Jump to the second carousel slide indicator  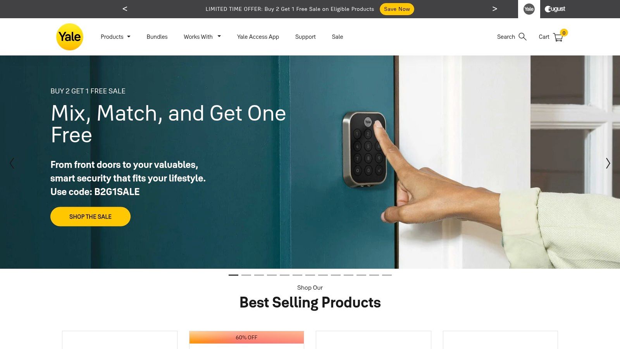(246, 275)
